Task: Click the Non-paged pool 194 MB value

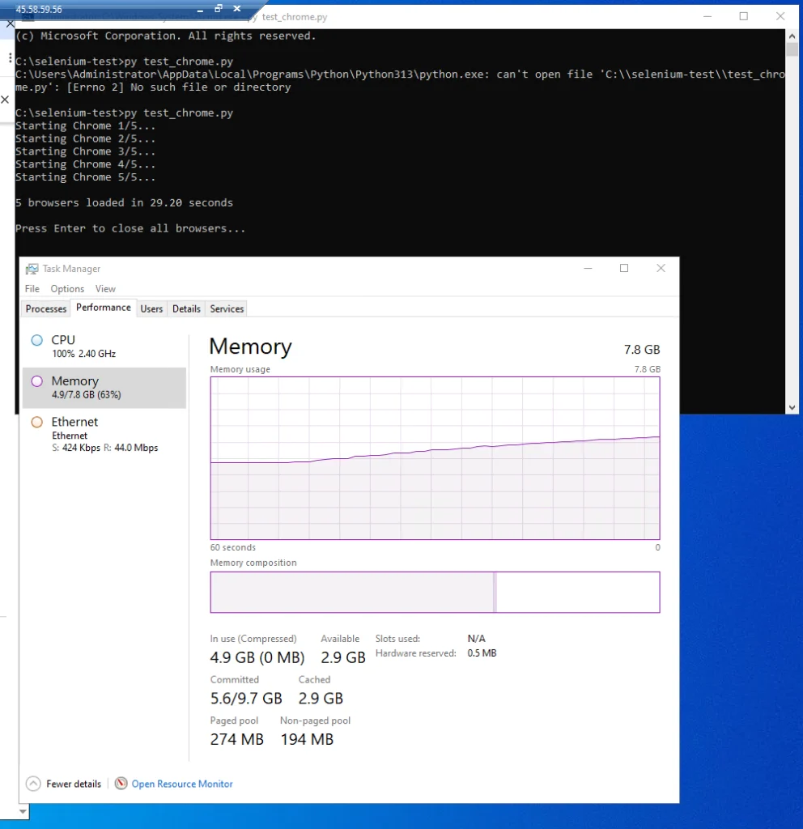Action: point(307,739)
